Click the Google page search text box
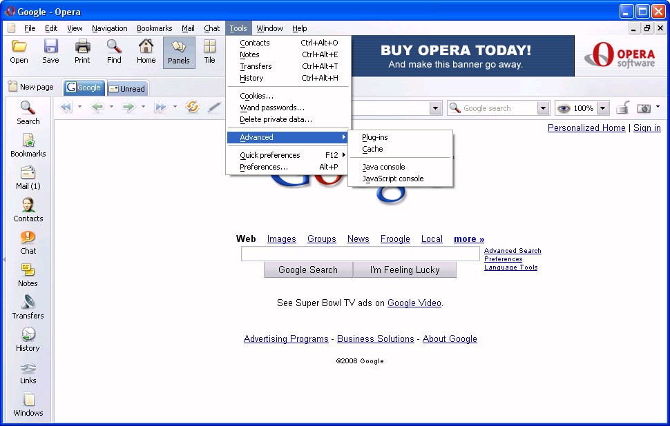Image resolution: width=670 pixels, height=426 pixels. click(360, 254)
